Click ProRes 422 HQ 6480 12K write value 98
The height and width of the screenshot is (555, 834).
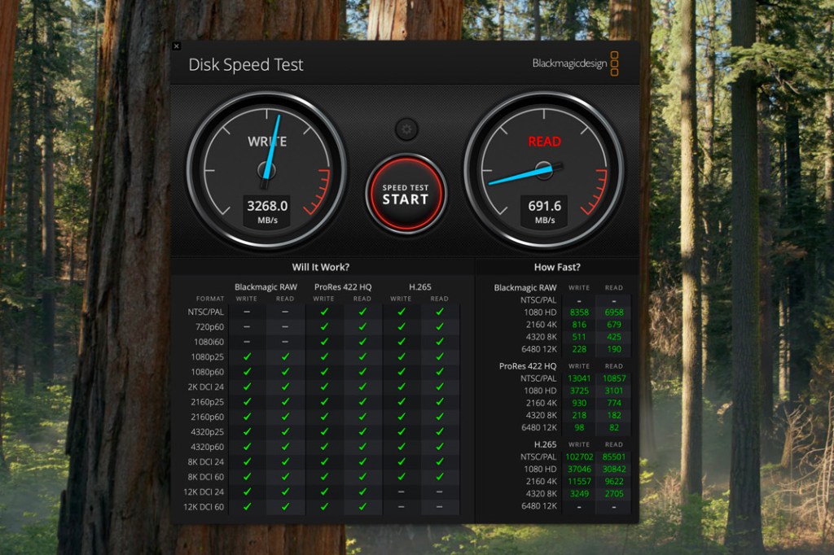pos(579,427)
